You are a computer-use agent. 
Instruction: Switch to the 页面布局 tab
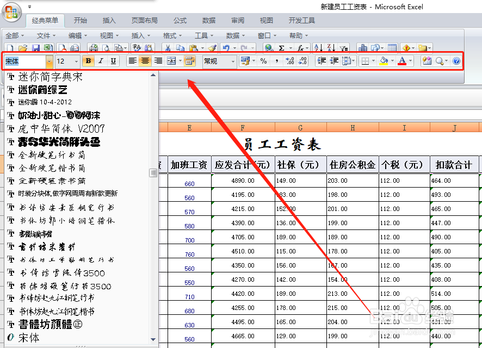tap(145, 21)
